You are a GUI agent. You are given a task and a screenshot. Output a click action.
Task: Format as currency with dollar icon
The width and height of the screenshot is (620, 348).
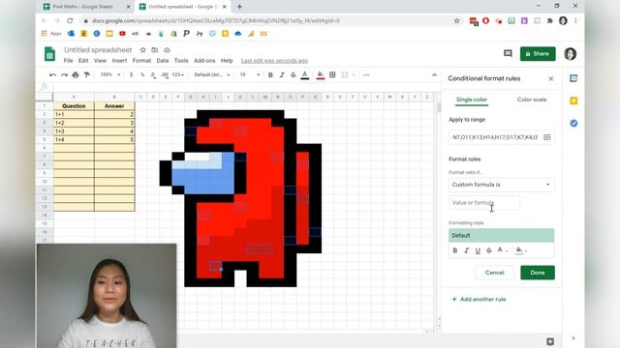(132, 75)
